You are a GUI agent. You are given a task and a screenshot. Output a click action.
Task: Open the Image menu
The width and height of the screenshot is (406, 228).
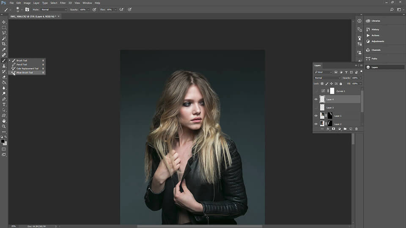pos(27,3)
